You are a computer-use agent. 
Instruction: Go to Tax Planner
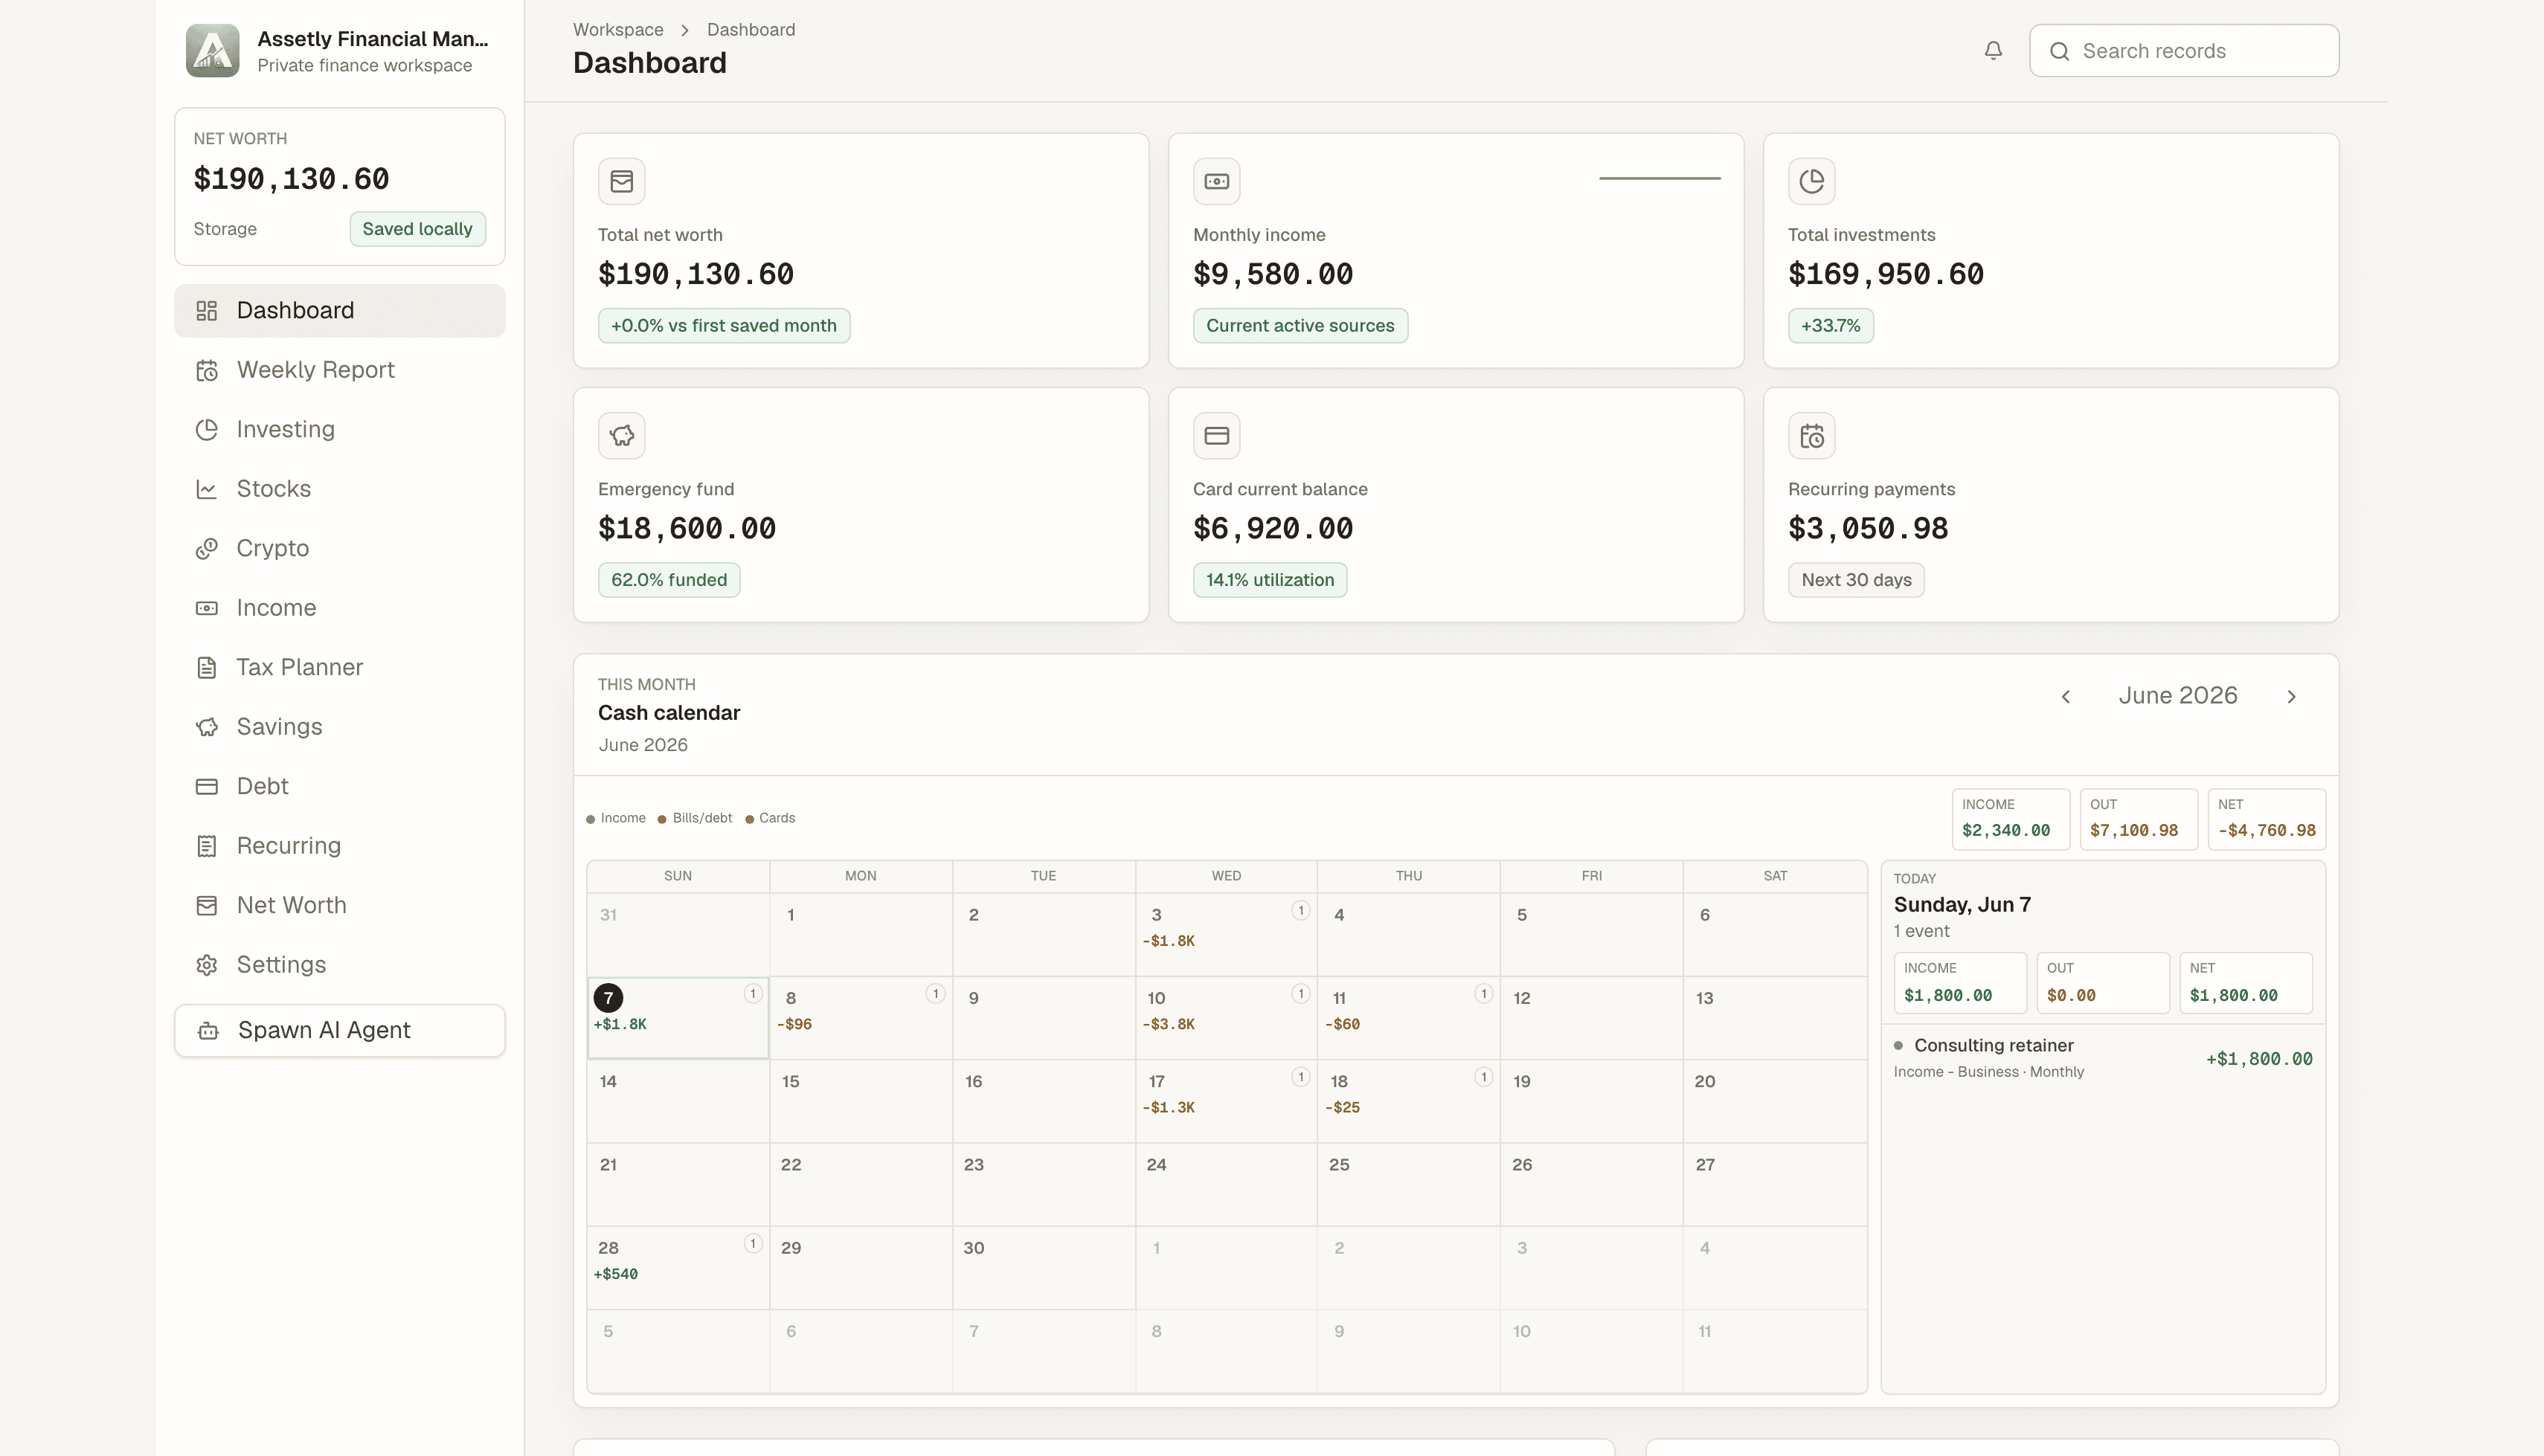click(x=340, y=668)
